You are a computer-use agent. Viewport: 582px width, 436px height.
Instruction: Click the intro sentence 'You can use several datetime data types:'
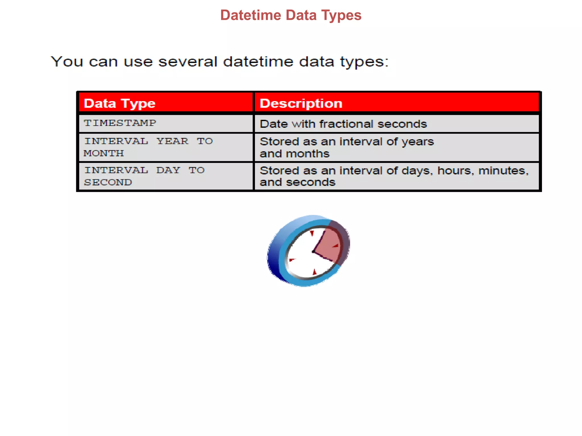pos(219,62)
